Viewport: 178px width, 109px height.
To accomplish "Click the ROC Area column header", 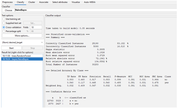I will [x=144, y=77].
